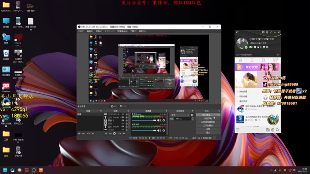
Task: Toggle lock on the Text (GDI+) 2 source
Action: click(x=127, y=118)
